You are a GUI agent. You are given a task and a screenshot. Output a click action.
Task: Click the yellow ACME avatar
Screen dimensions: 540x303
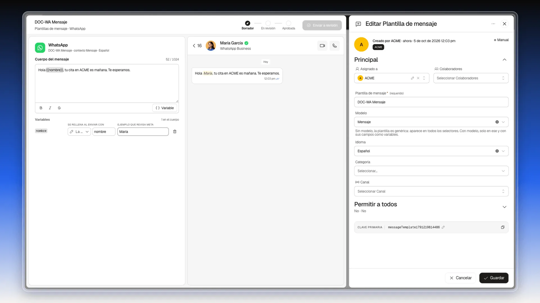pos(361,44)
